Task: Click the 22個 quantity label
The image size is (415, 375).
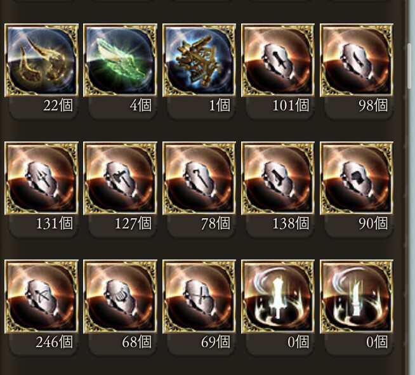Action: pos(58,105)
